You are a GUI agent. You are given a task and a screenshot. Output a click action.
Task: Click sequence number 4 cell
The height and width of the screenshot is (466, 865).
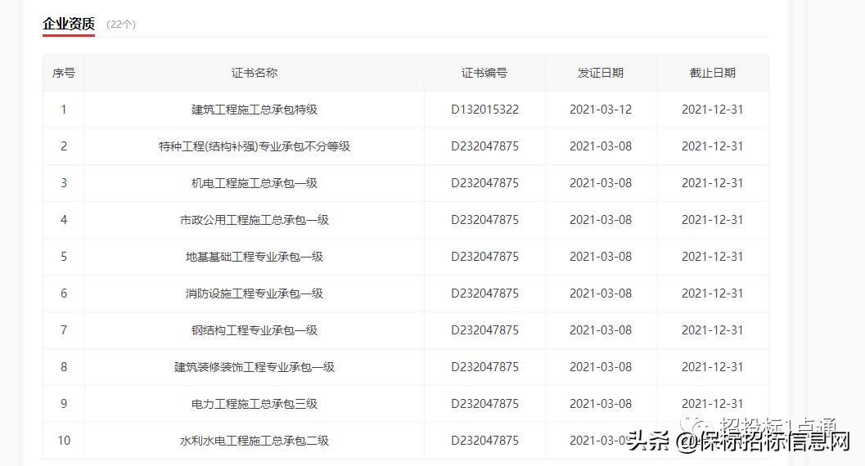(x=64, y=220)
